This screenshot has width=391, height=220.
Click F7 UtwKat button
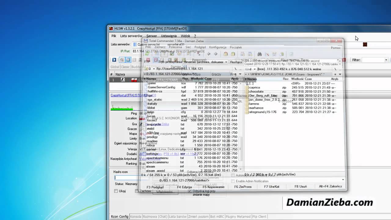pos(272,186)
